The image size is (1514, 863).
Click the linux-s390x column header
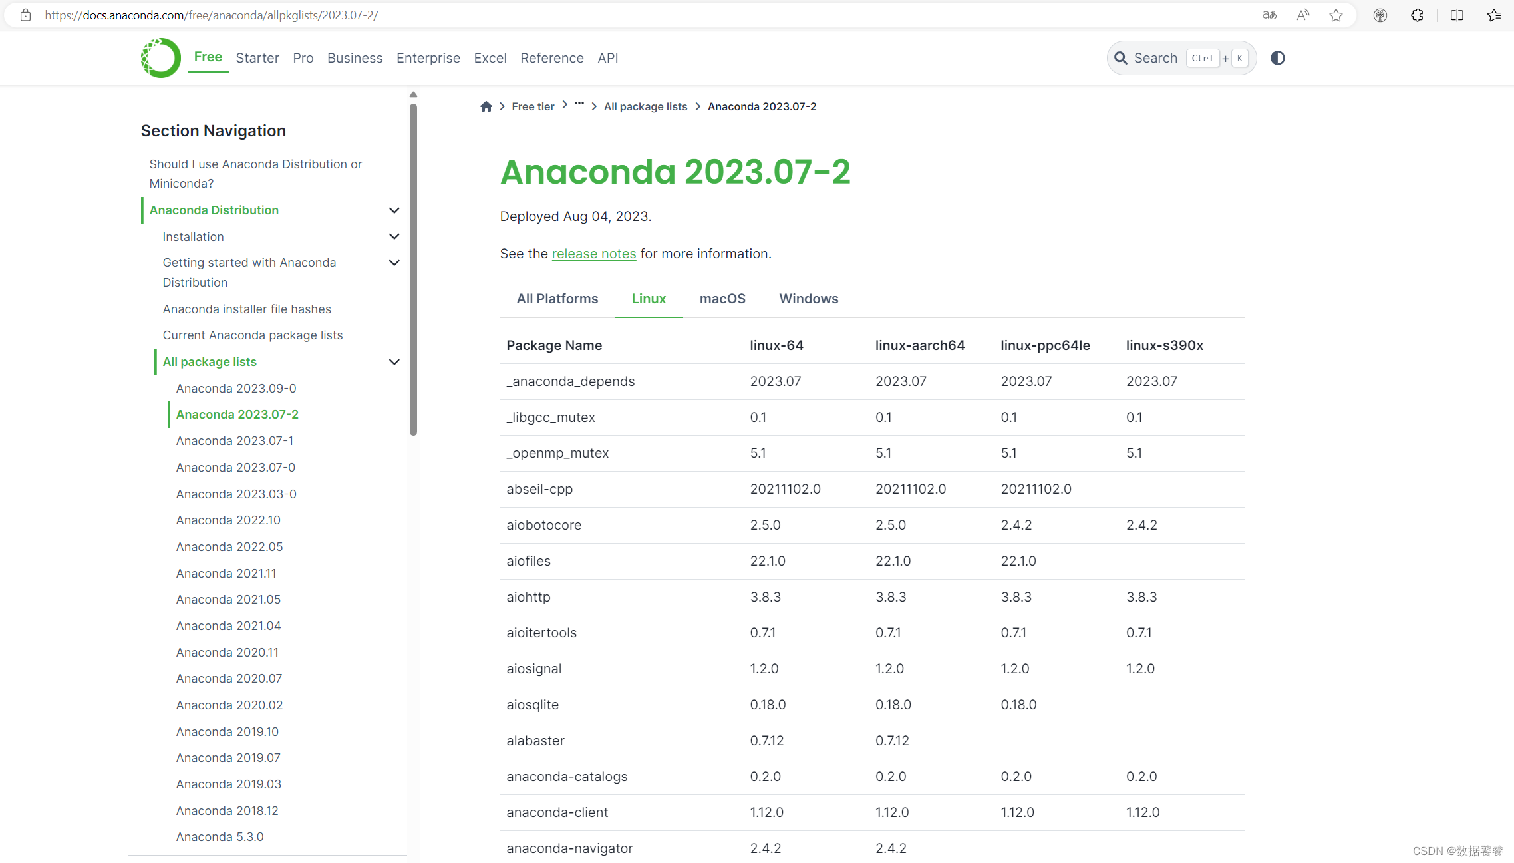tap(1165, 345)
